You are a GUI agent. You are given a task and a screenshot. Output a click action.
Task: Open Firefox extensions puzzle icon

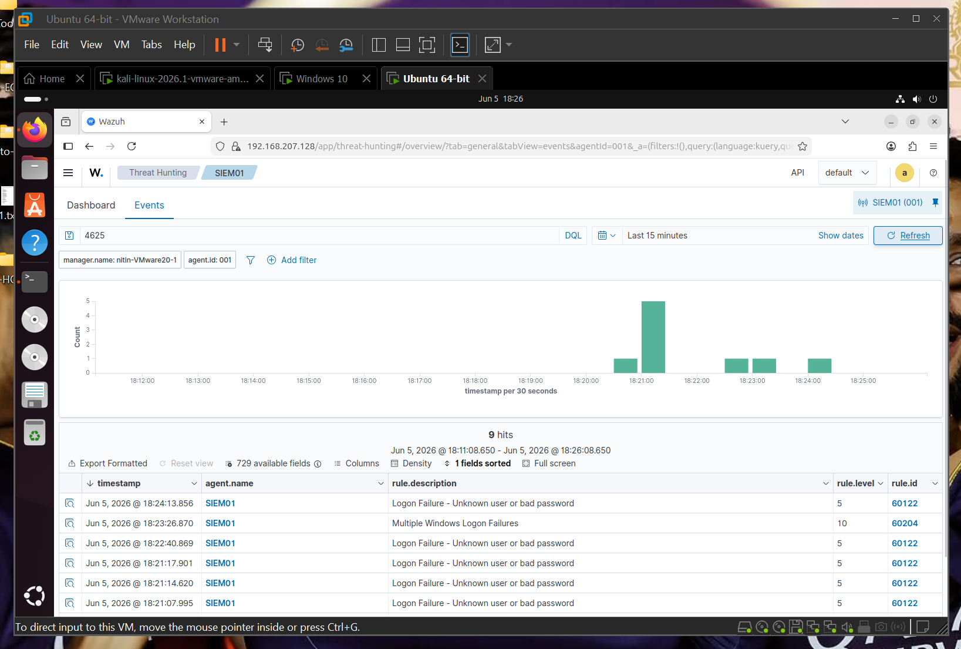point(912,146)
